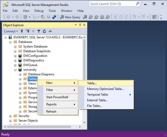Open the Tools menu
The height and width of the screenshot is (137, 167).
(x=52, y=11)
